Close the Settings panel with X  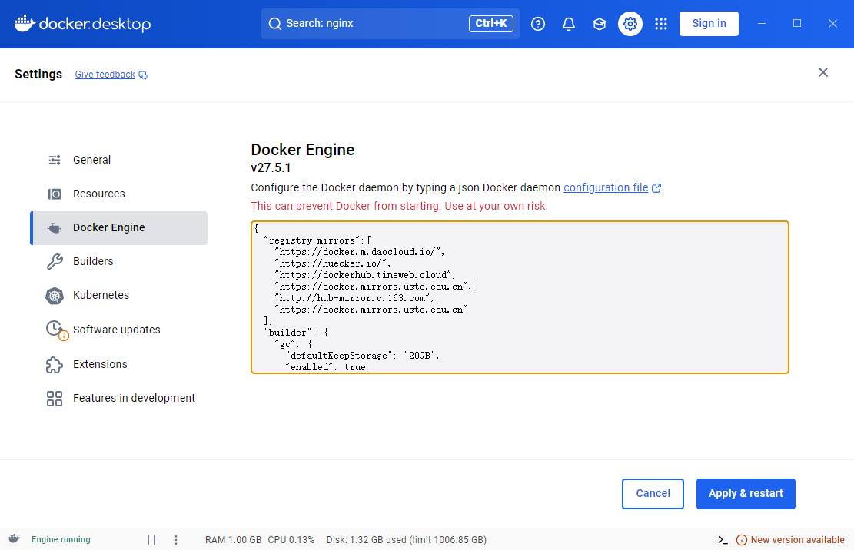pos(823,72)
